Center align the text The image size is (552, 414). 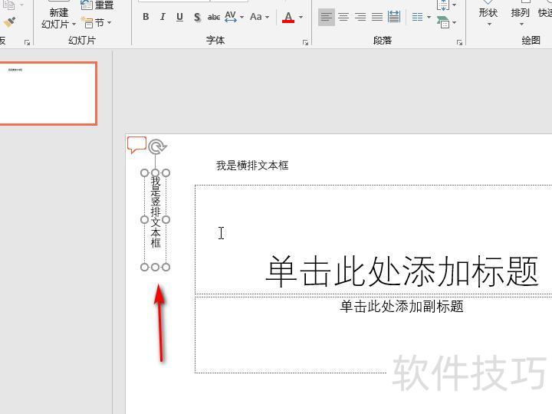pyautogui.click(x=343, y=17)
